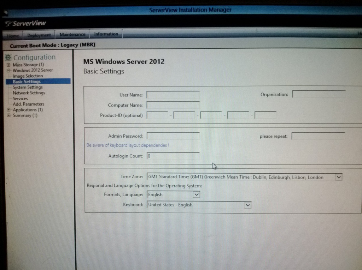
Task: Click the Configuration gear icon
Action: [8, 57]
